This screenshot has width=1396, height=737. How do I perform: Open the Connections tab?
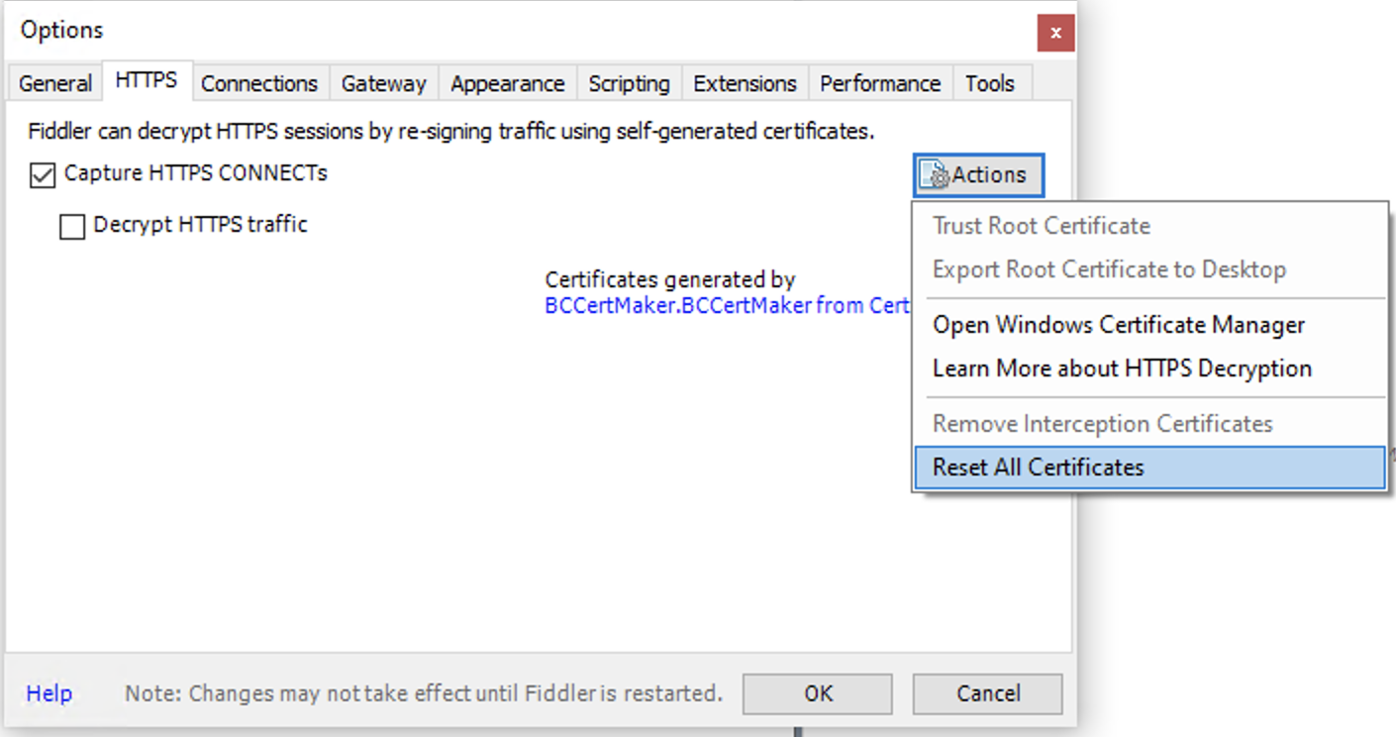point(259,84)
